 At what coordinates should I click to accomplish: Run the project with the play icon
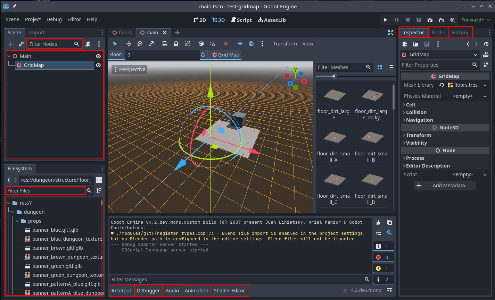pos(385,20)
